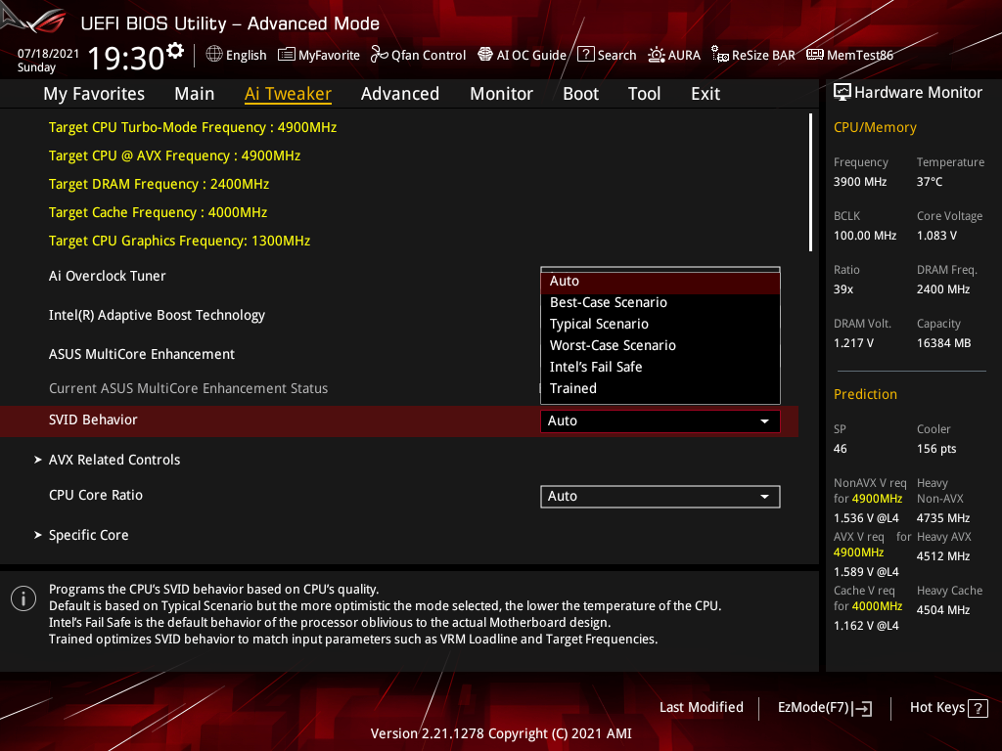
Task: Open Qfan Control
Action: 418,55
